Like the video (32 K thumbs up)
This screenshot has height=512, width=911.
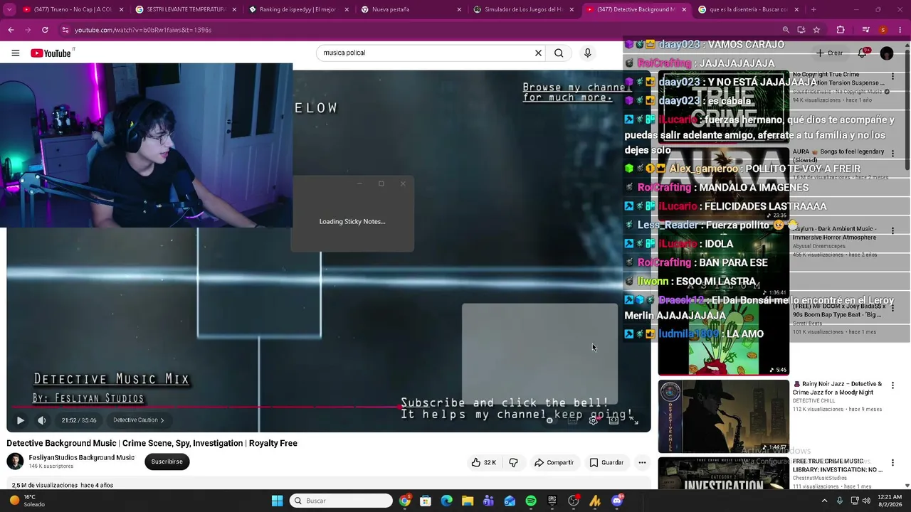(x=483, y=462)
